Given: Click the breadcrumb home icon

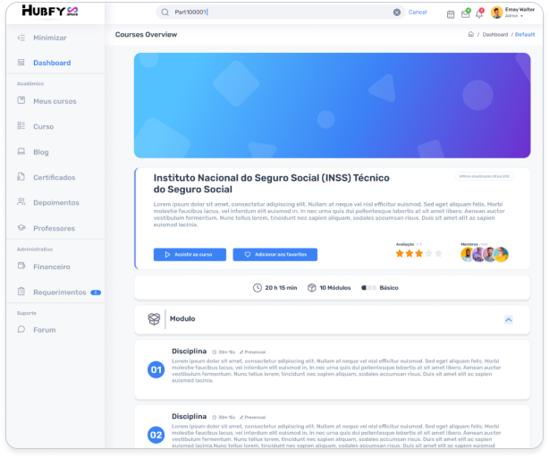Looking at the screenshot, I should pos(471,34).
